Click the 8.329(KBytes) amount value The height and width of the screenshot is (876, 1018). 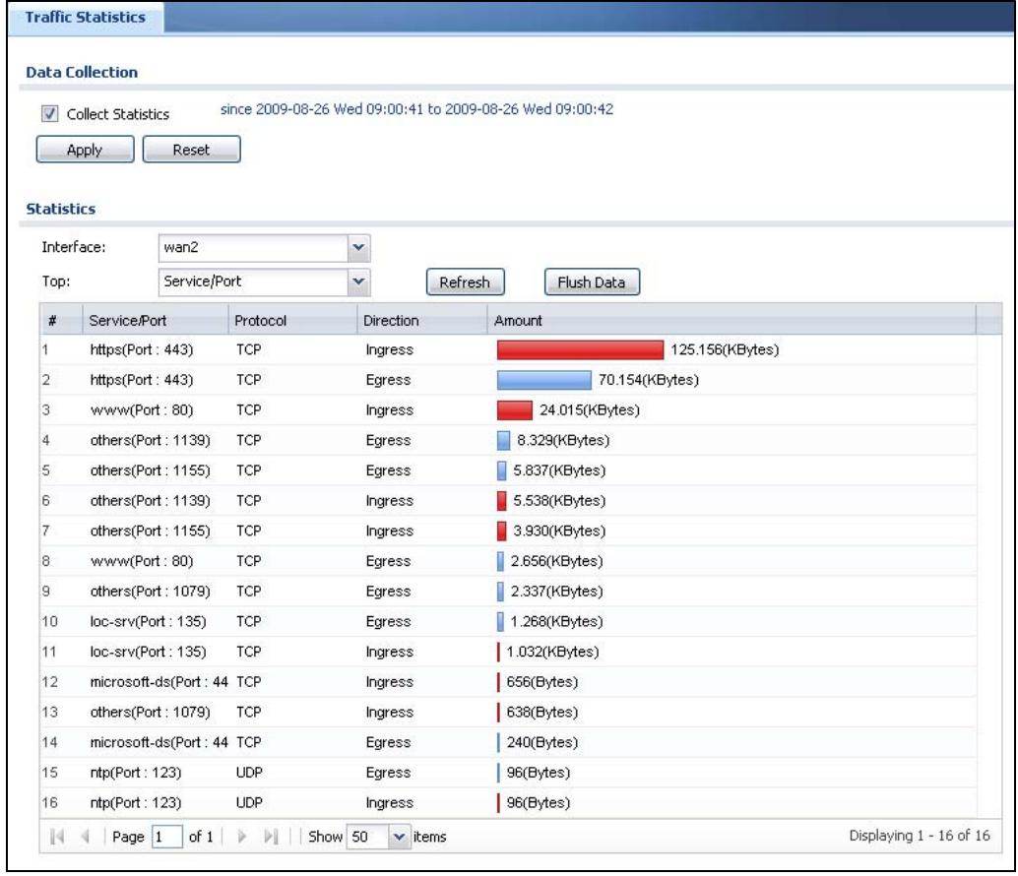(x=563, y=440)
